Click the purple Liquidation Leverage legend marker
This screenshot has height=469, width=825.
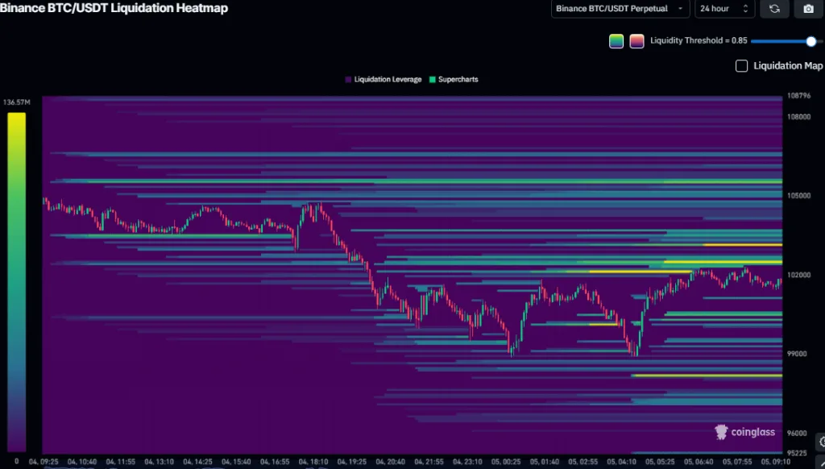point(346,80)
